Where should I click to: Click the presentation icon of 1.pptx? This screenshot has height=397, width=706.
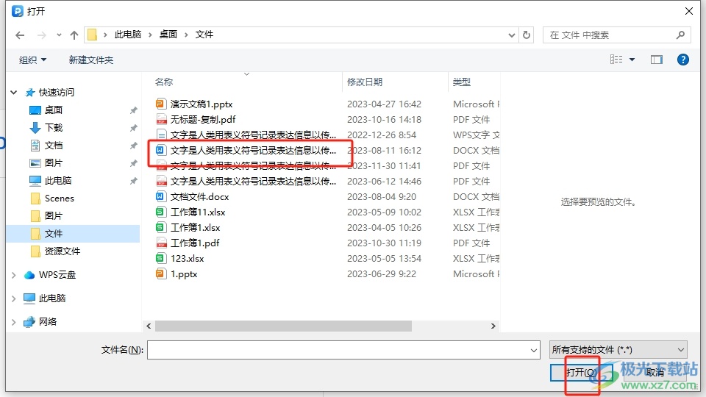(x=161, y=273)
